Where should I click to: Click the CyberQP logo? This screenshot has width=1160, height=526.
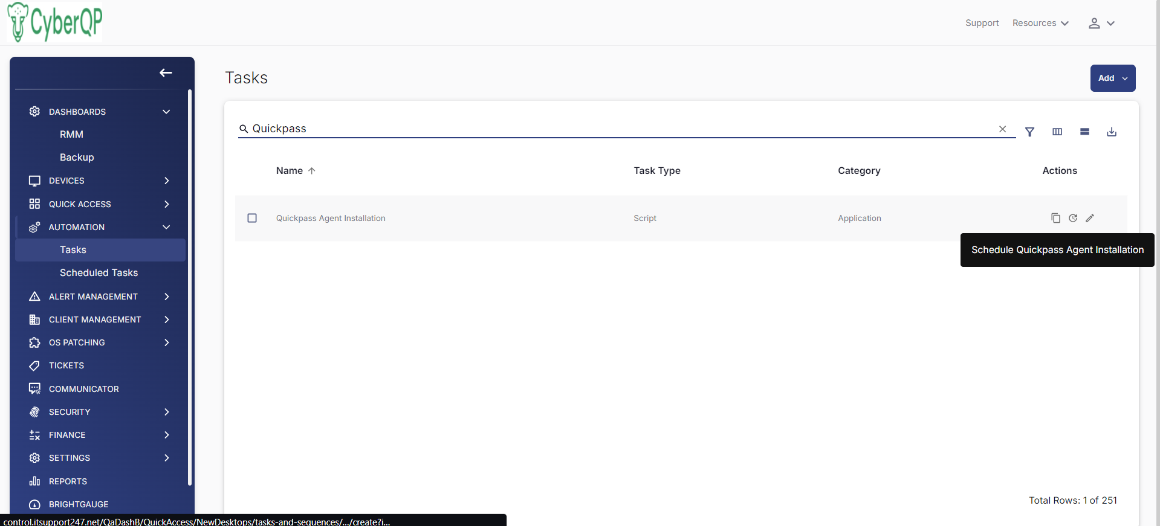pos(54,22)
